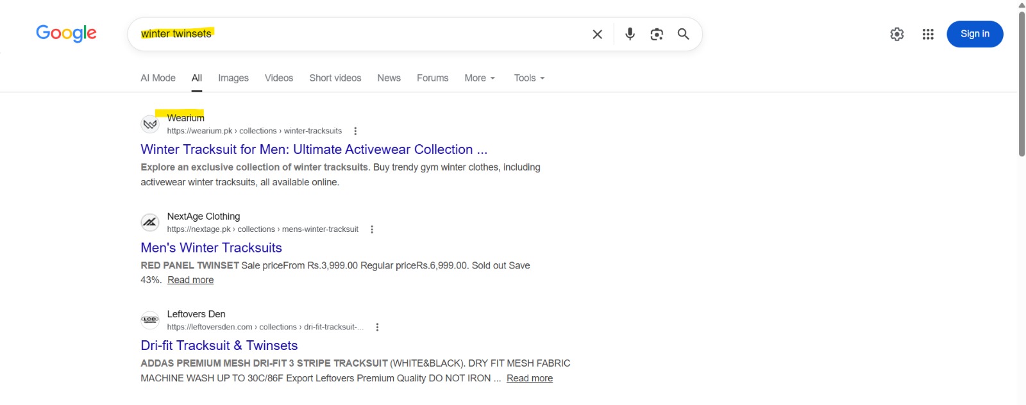The width and height of the screenshot is (1026, 405).
Task: Open three-dot menu for NextAge Clothing result
Action: [372, 229]
